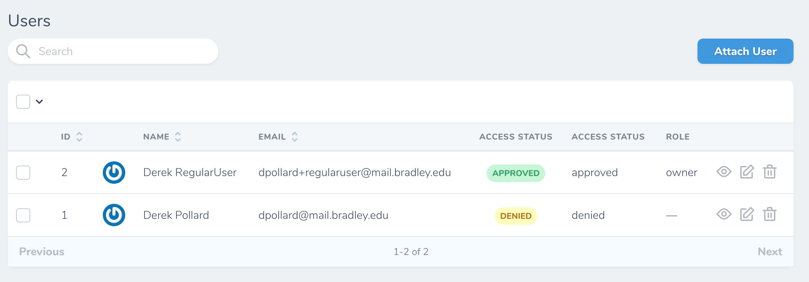Select the checkbox for Derek RegularUser's row

coord(23,172)
